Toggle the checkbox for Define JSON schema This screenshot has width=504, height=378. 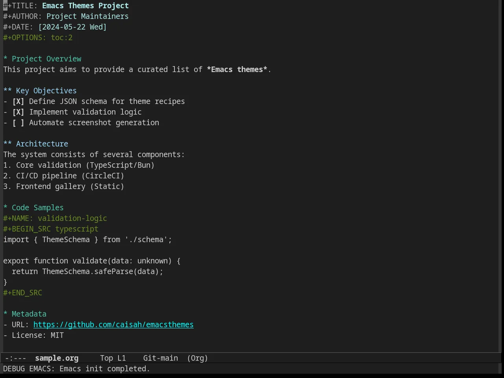tap(18, 101)
